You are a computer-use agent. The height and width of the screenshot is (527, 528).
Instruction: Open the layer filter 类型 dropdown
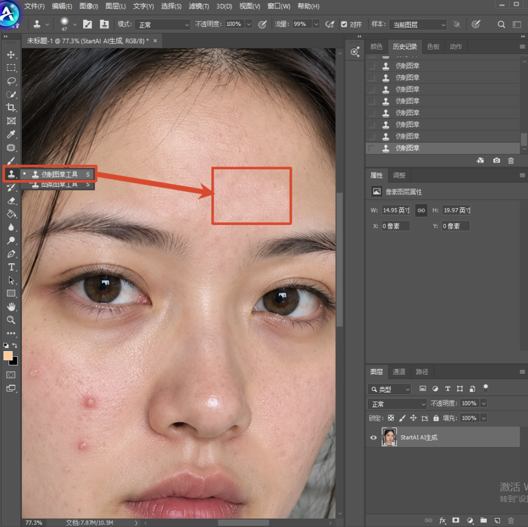(x=390, y=389)
